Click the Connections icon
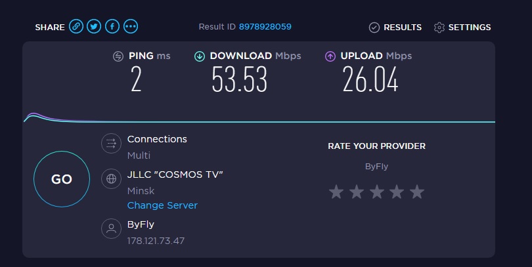The image size is (532, 267). [x=111, y=144]
